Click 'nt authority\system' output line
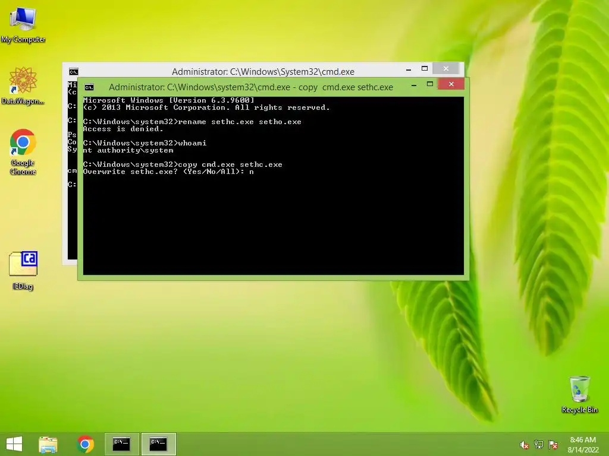609x456 pixels. [x=128, y=150]
